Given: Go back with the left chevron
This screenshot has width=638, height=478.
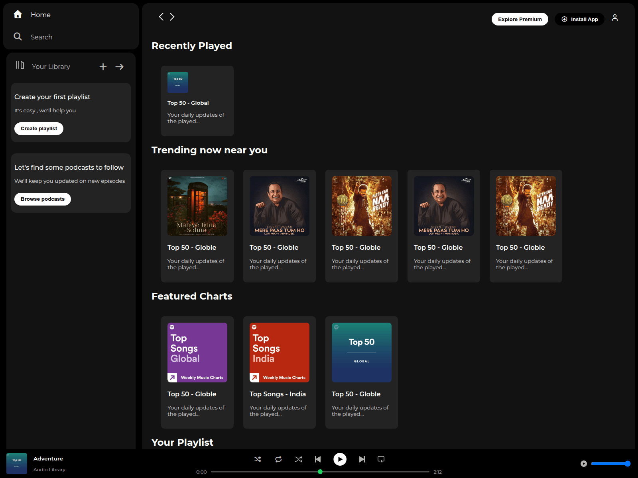Looking at the screenshot, I should [x=161, y=17].
